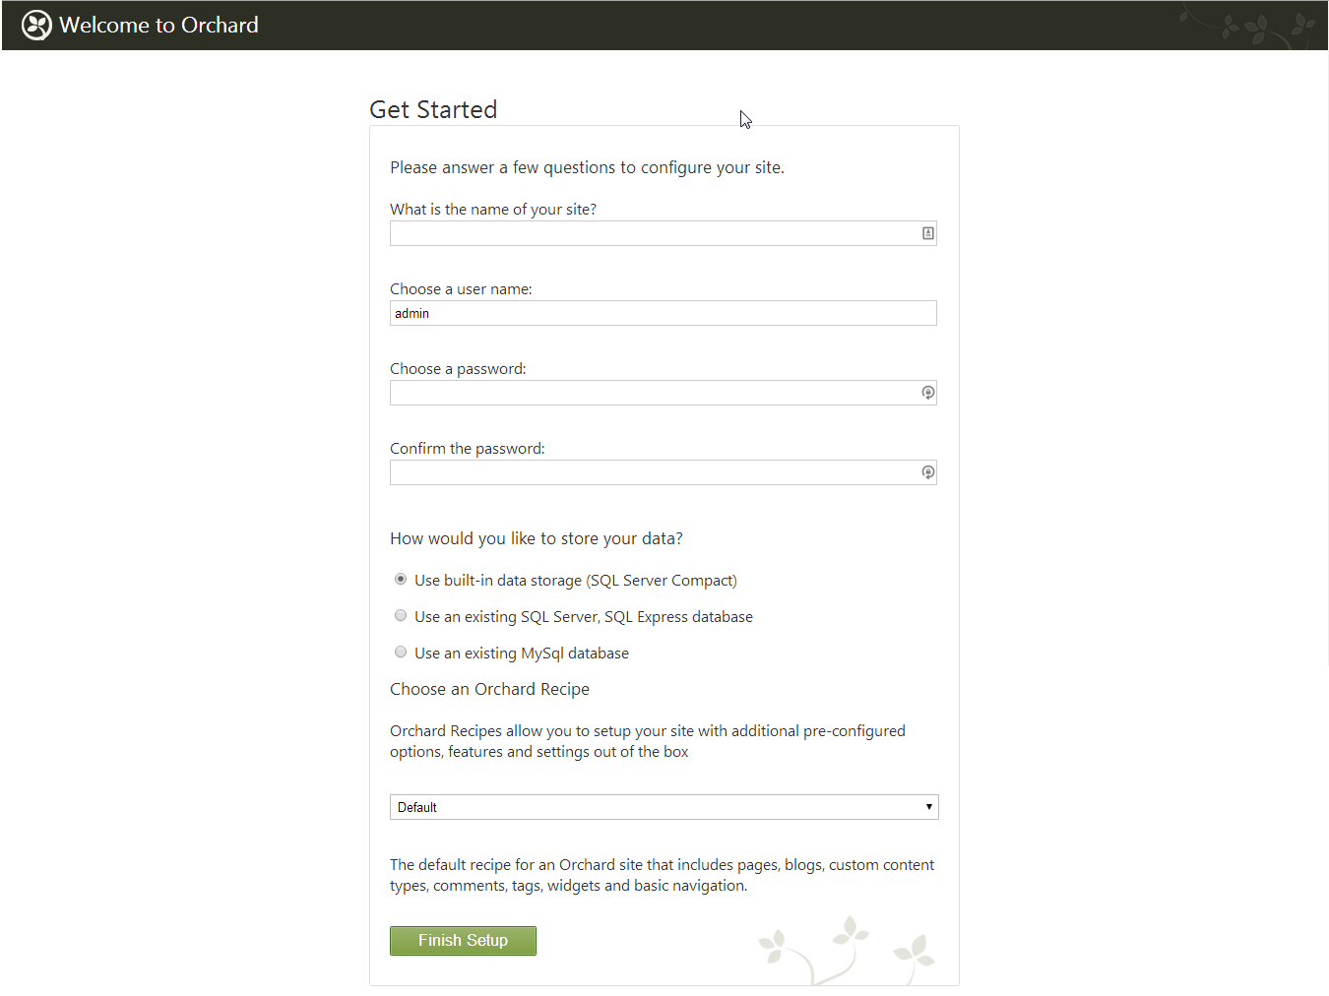Pick the existing MySql database radio button
1329x996 pixels.
click(401, 653)
